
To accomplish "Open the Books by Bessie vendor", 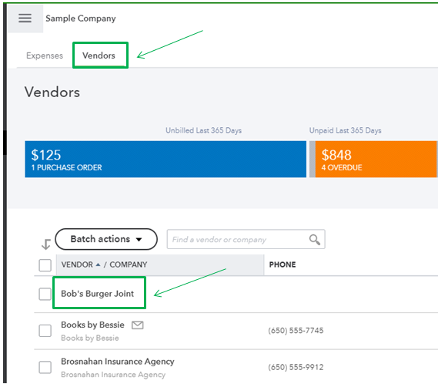I will coord(92,325).
